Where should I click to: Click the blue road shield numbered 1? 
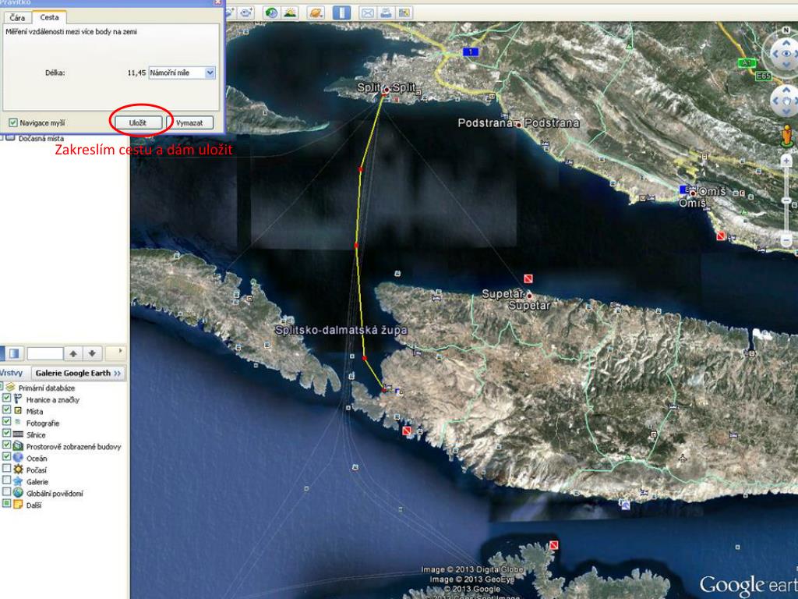471,51
